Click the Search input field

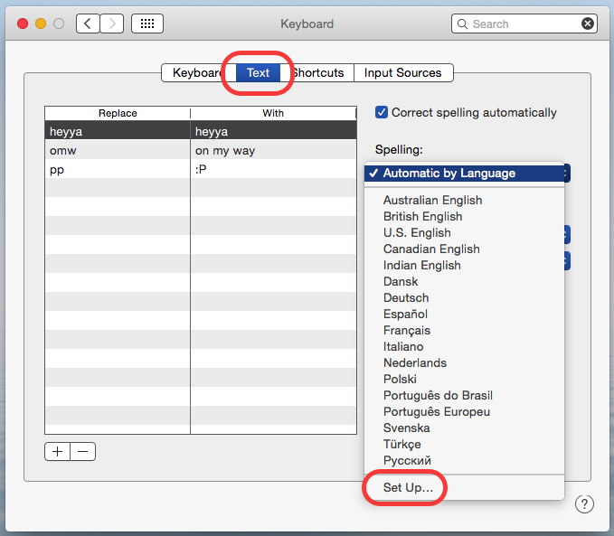point(523,24)
